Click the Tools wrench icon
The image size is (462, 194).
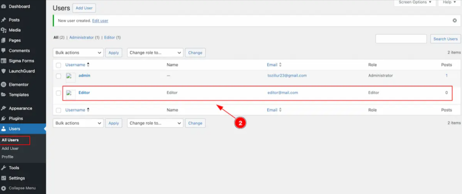click(x=4, y=168)
